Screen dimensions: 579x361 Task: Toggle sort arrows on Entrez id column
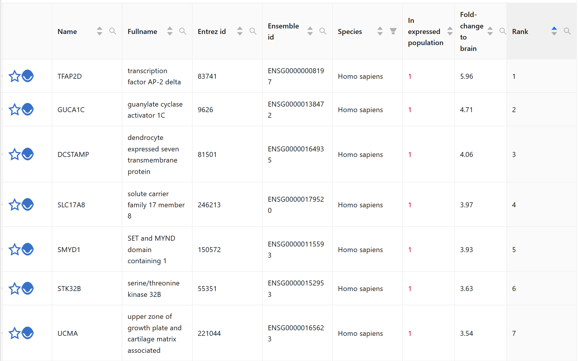pos(240,31)
